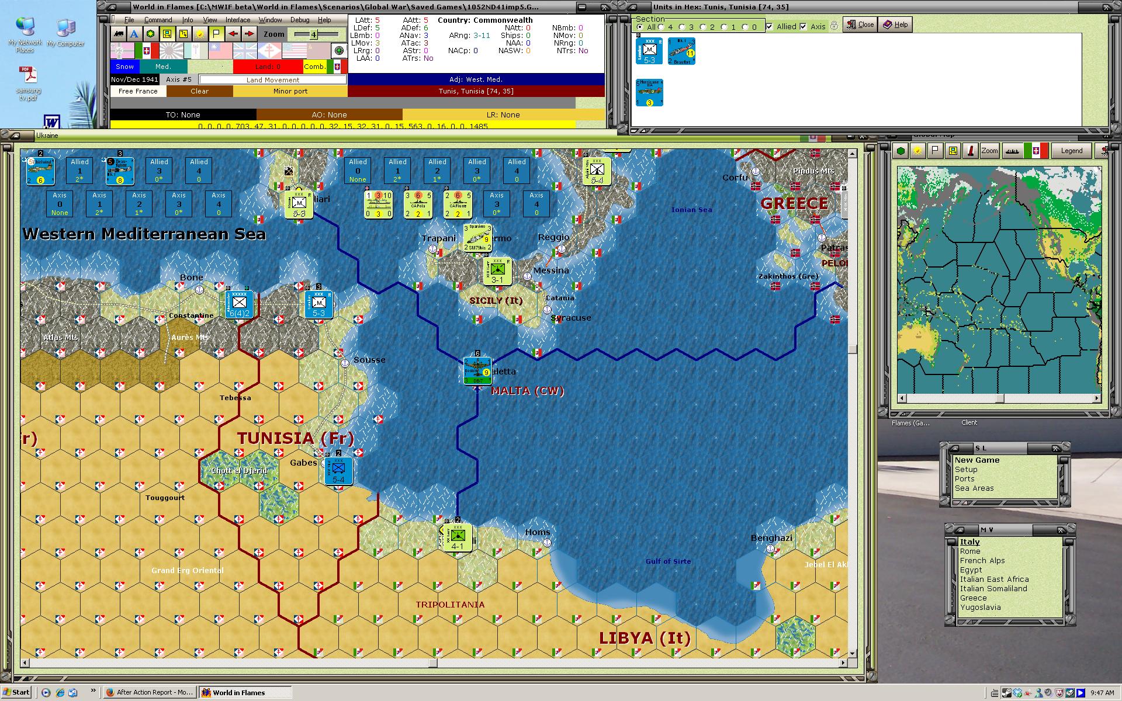Select the Hurricane IIA fighter counter
The width and height of the screenshot is (1122, 701).
tap(649, 92)
